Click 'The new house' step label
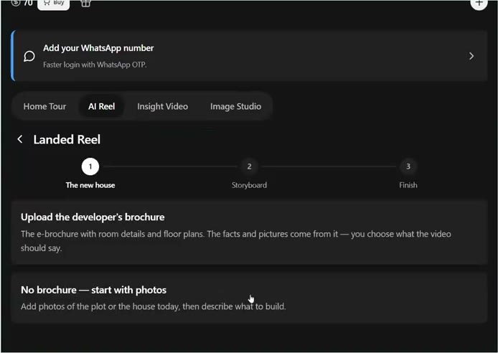 (x=90, y=185)
